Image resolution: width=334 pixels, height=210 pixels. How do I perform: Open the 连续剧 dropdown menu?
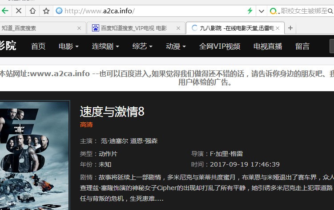click(107, 46)
